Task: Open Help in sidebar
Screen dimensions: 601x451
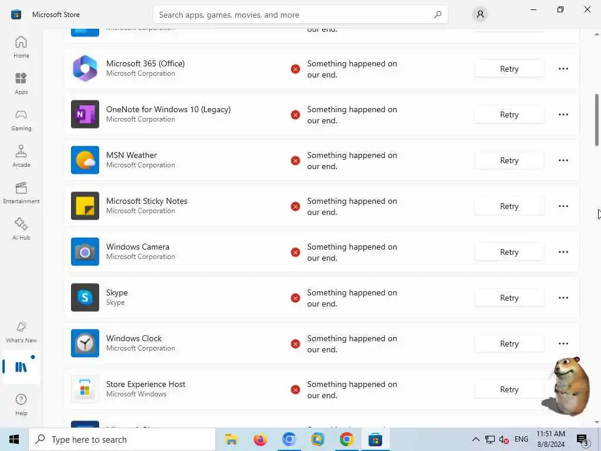Action: point(21,405)
